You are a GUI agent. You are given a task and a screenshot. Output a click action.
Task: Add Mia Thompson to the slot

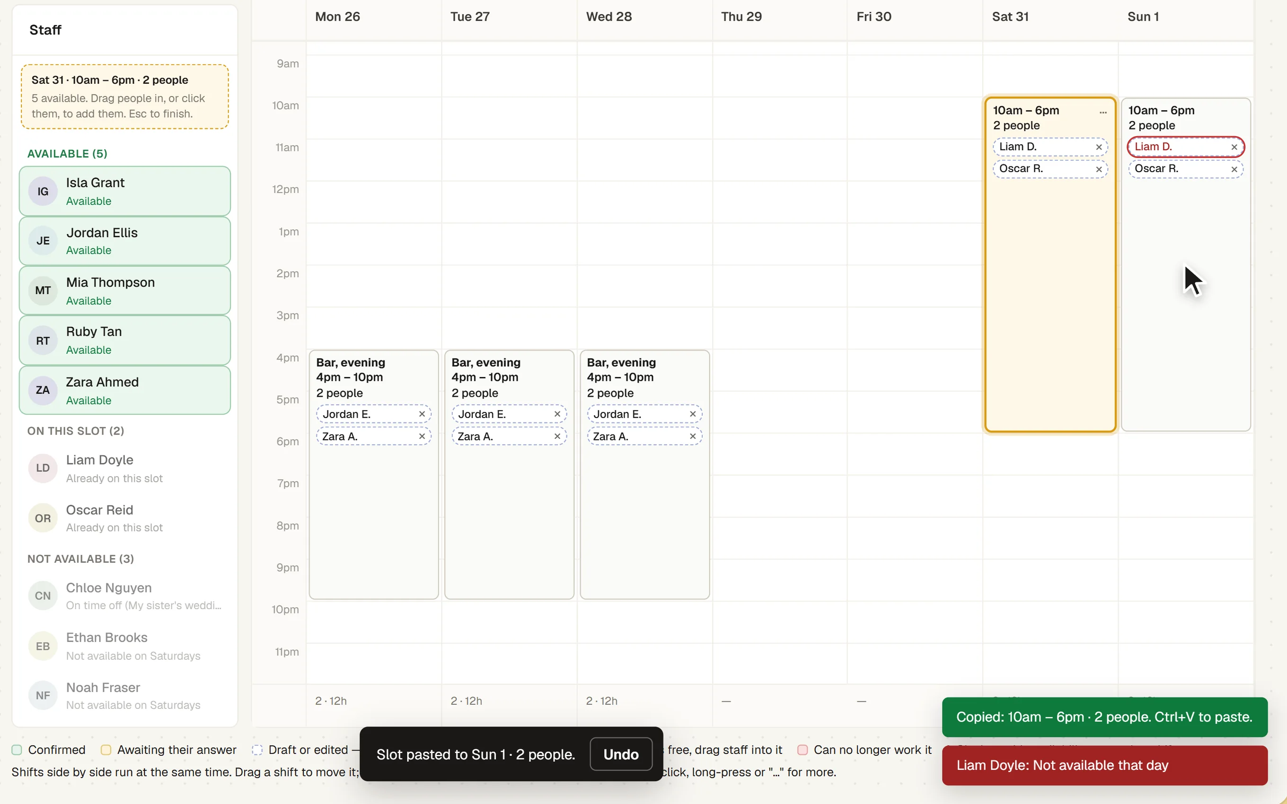(x=125, y=290)
